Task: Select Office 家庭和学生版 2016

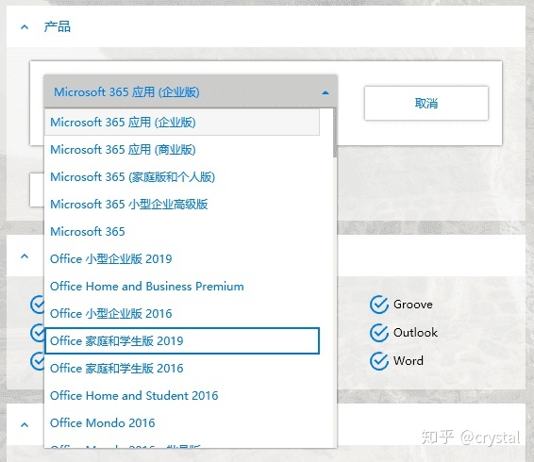Action: pos(182,368)
